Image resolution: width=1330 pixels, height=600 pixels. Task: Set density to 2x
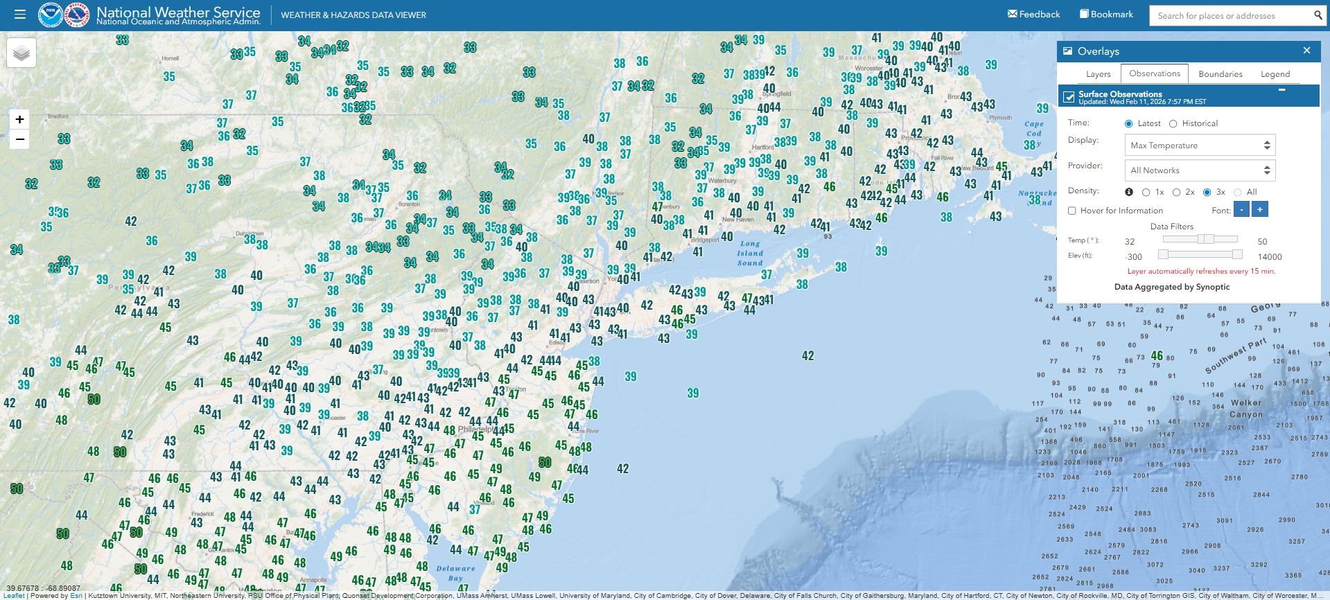(1177, 192)
